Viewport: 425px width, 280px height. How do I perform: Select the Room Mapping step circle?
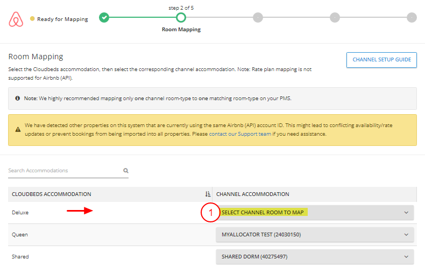[x=181, y=18]
